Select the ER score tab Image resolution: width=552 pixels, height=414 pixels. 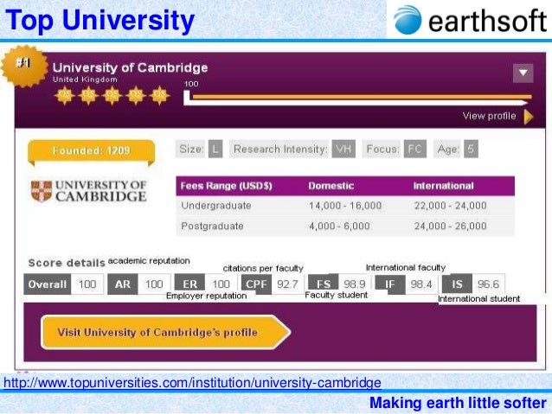point(189,284)
